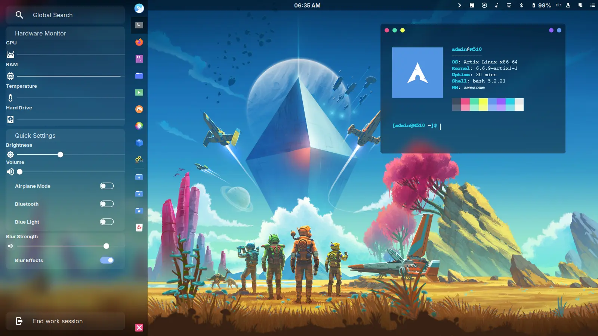The image size is (598, 336).
Task: Click the 'Uptime: 30 mins' terminal line
Action: 474,75
